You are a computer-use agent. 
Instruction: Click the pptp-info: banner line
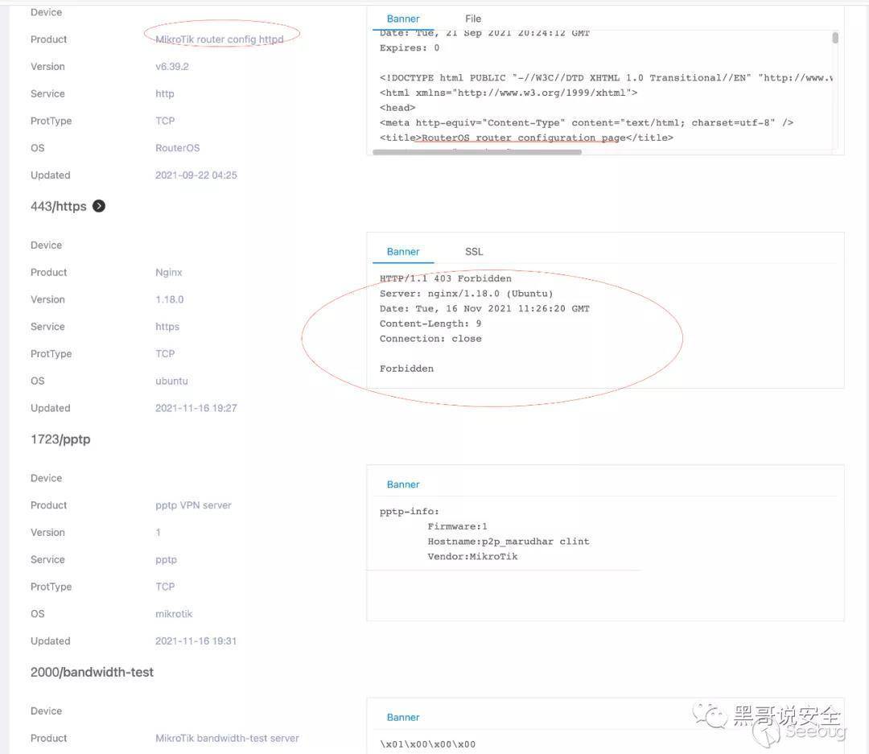(x=409, y=511)
